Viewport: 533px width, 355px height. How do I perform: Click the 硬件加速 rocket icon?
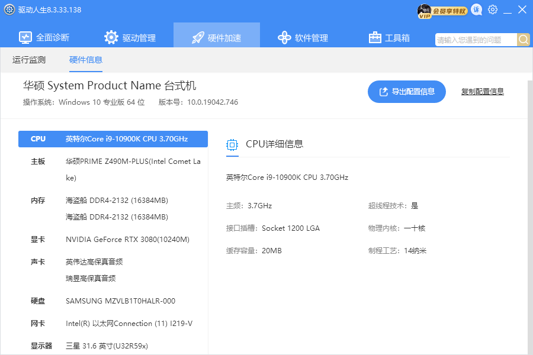pos(198,37)
